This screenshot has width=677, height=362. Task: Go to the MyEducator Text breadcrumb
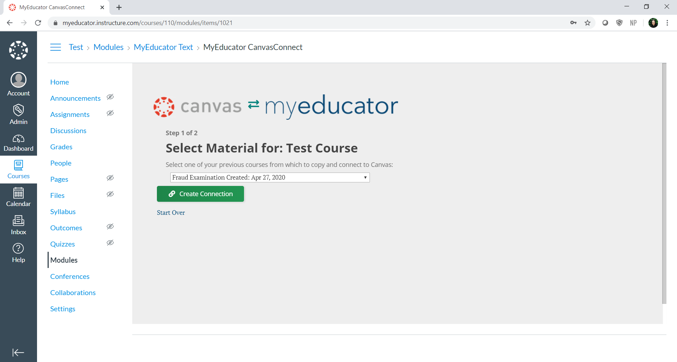(x=163, y=47)
